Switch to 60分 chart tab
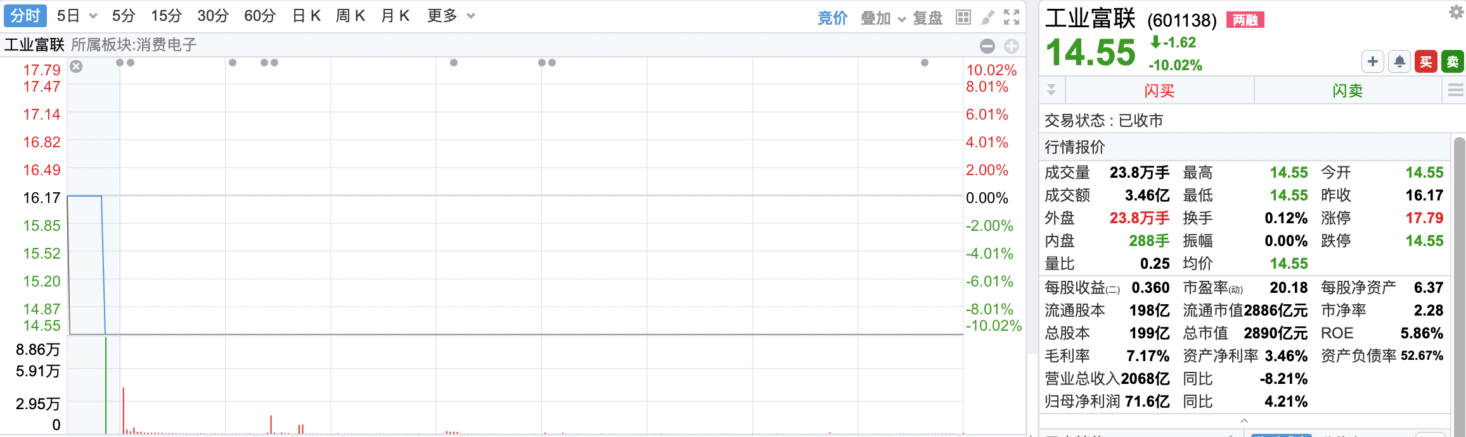 pyautogui.click(x=260, y=16)
